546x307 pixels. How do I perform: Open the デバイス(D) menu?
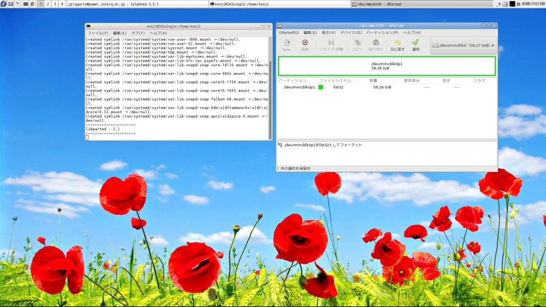(351, 33)
